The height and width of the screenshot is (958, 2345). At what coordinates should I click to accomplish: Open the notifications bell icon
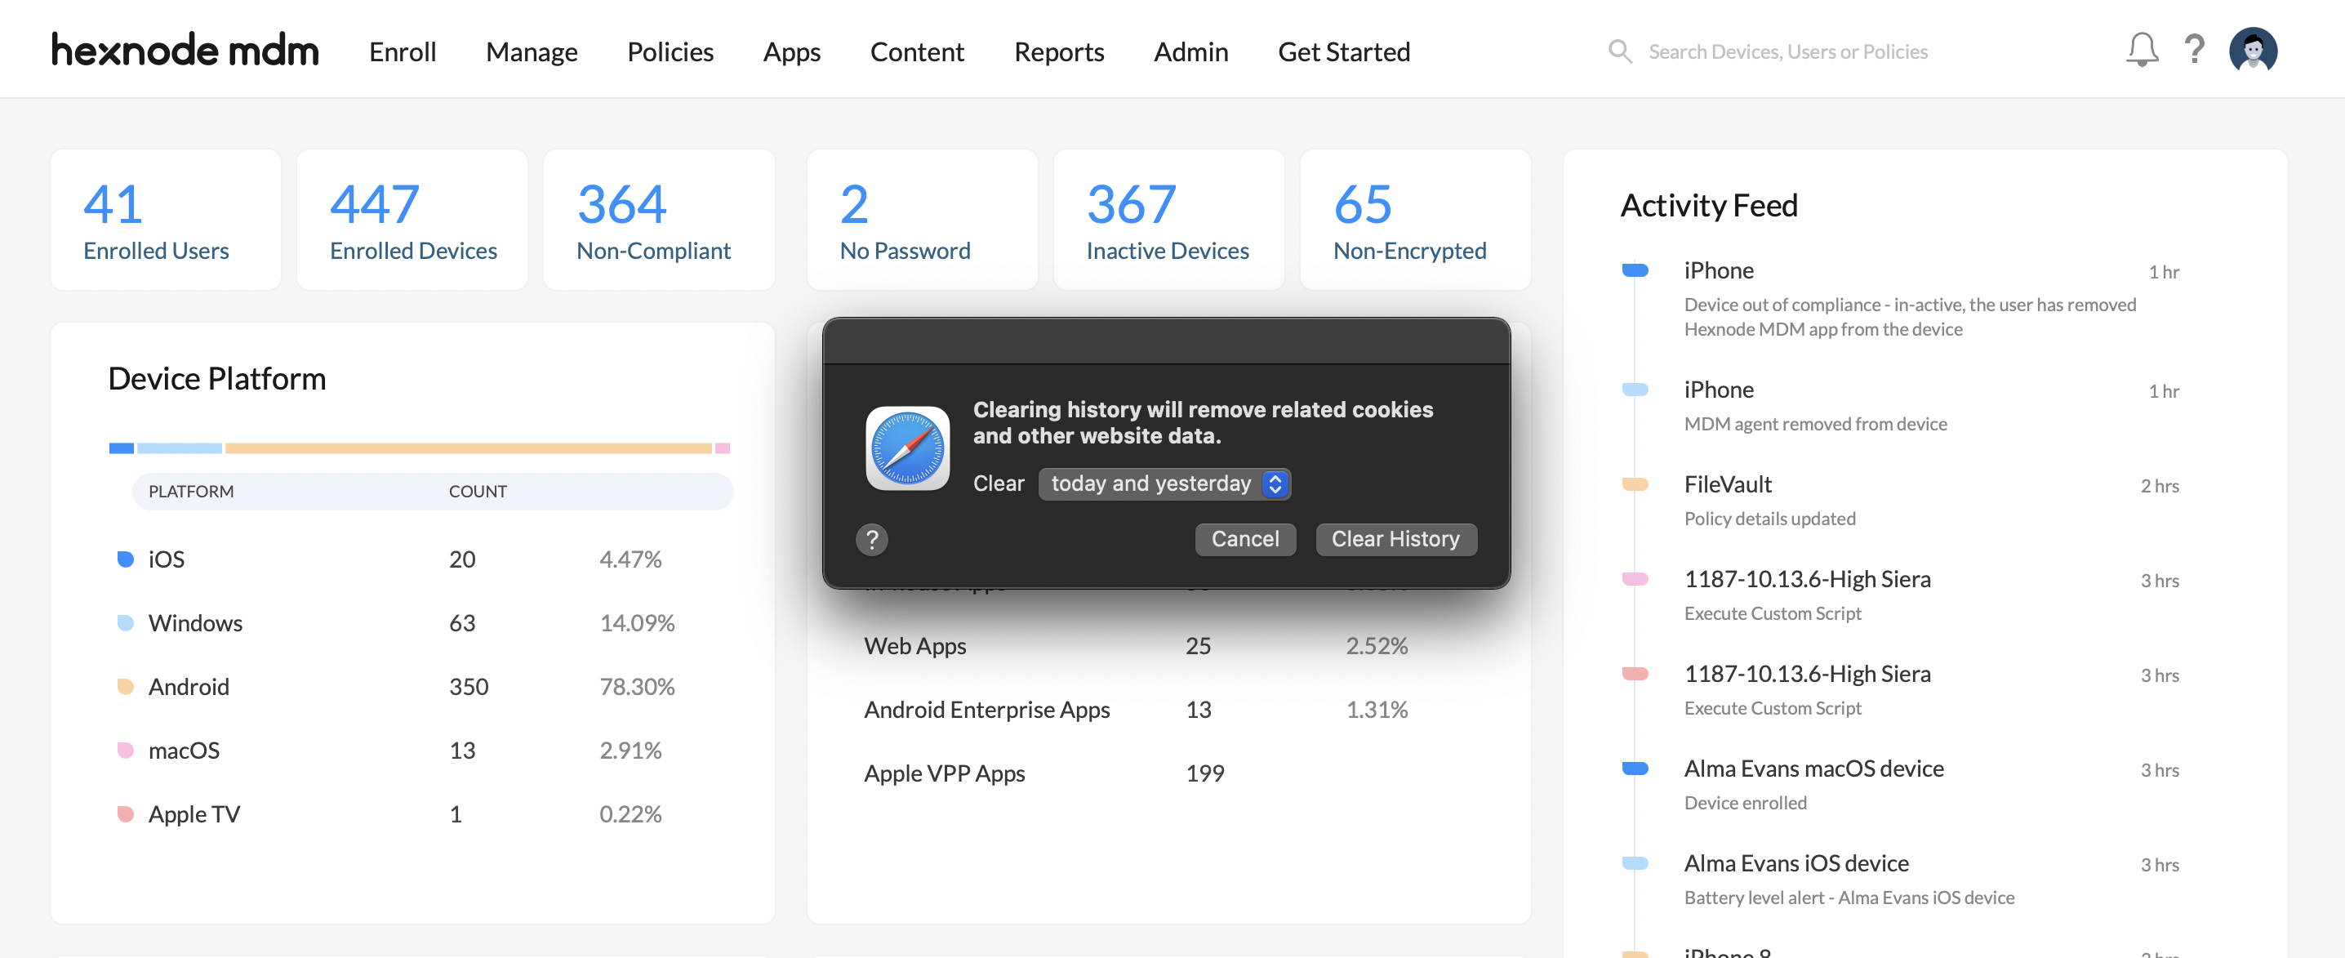(2141, 50)
